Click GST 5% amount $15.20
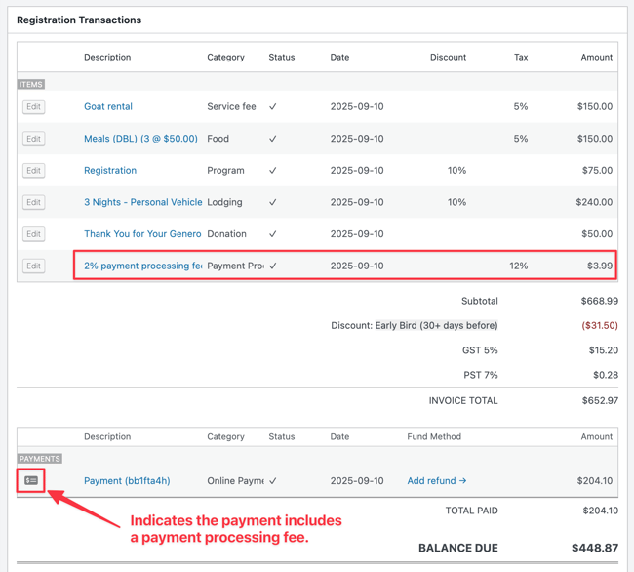The image size is (634, 572). click(x=604, y=350)
